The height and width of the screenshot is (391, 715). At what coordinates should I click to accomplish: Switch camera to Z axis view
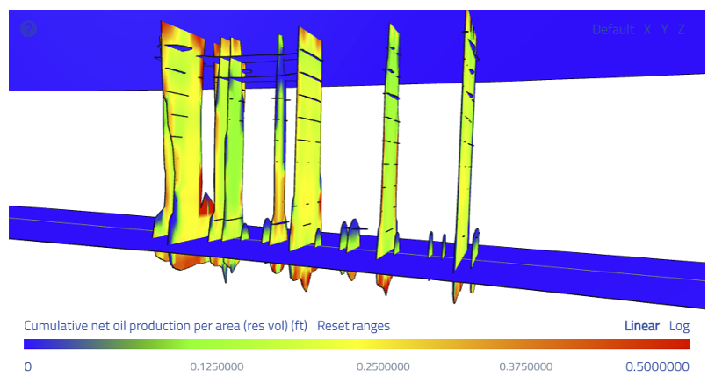[681, 30]
